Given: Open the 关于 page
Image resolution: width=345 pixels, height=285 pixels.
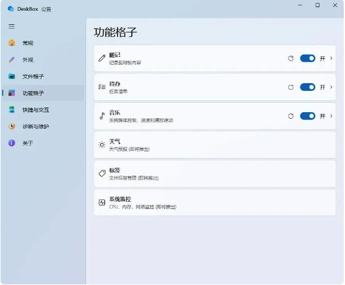Looking at the screenshot, I should [x=43, y=143].
